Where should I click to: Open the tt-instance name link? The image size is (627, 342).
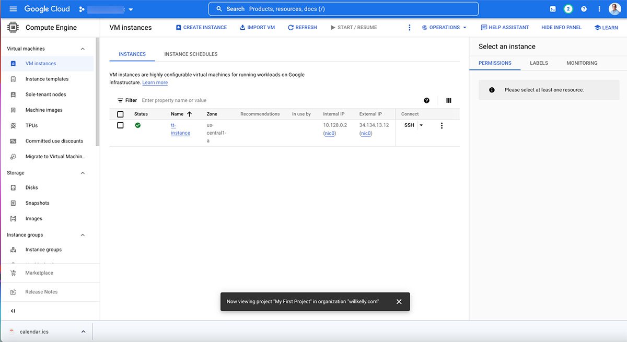pos(180,129)
